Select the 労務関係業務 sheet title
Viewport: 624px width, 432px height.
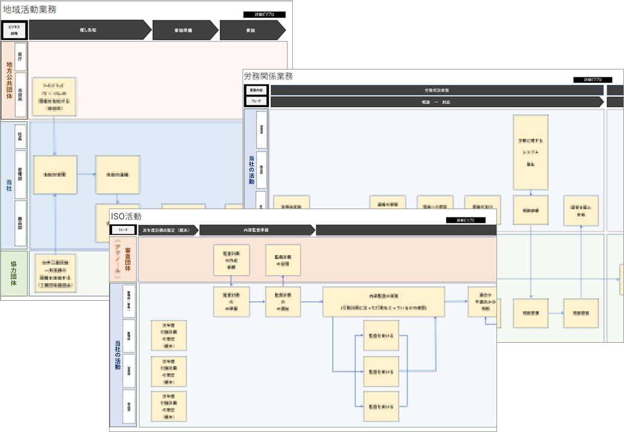(x=268, y=76)
